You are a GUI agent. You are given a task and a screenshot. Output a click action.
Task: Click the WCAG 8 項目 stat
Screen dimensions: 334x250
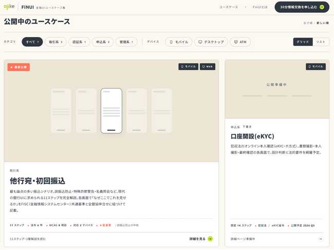pos(58,225)
